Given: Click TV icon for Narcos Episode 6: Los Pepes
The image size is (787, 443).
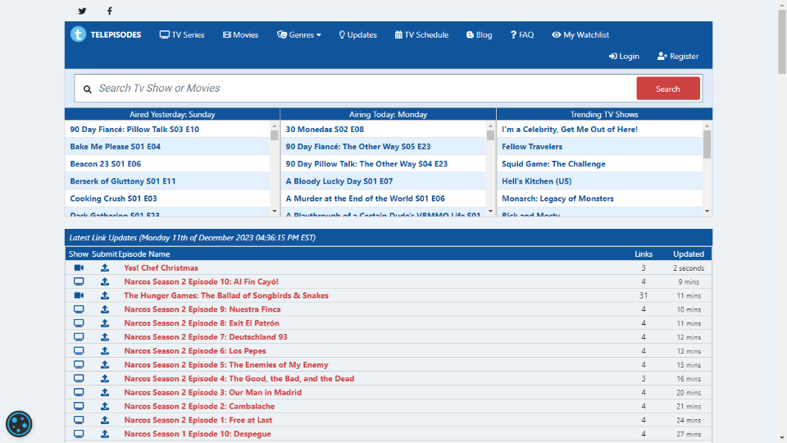Looking at the screenshot, I should pos(79,350).
